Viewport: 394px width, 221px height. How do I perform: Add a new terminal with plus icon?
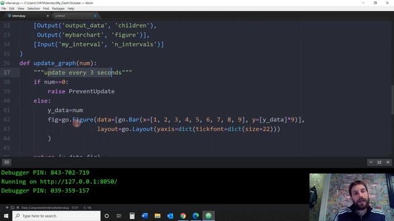point(7,207)
